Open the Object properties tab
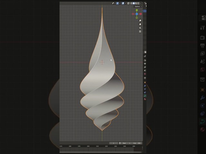Screen dimensions: 206x154 145,82
